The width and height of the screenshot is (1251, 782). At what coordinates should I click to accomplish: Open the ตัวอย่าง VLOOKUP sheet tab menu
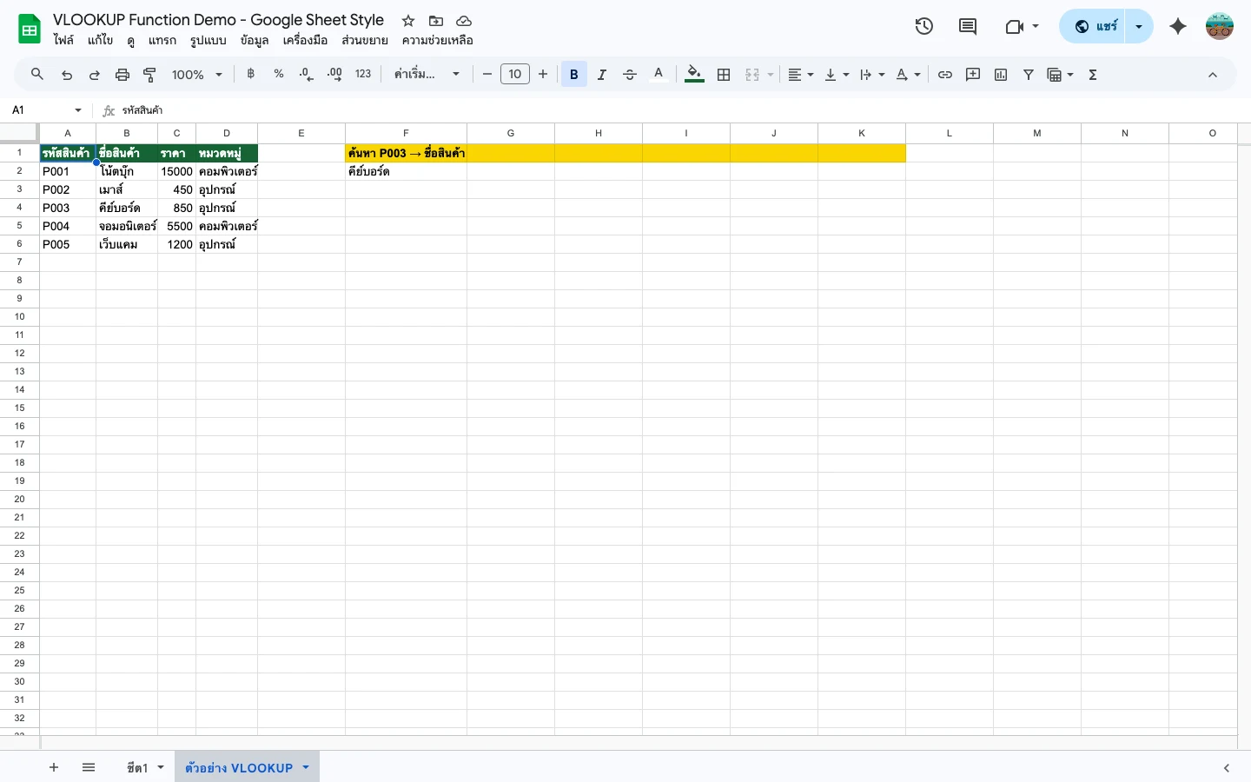point(305,768)
